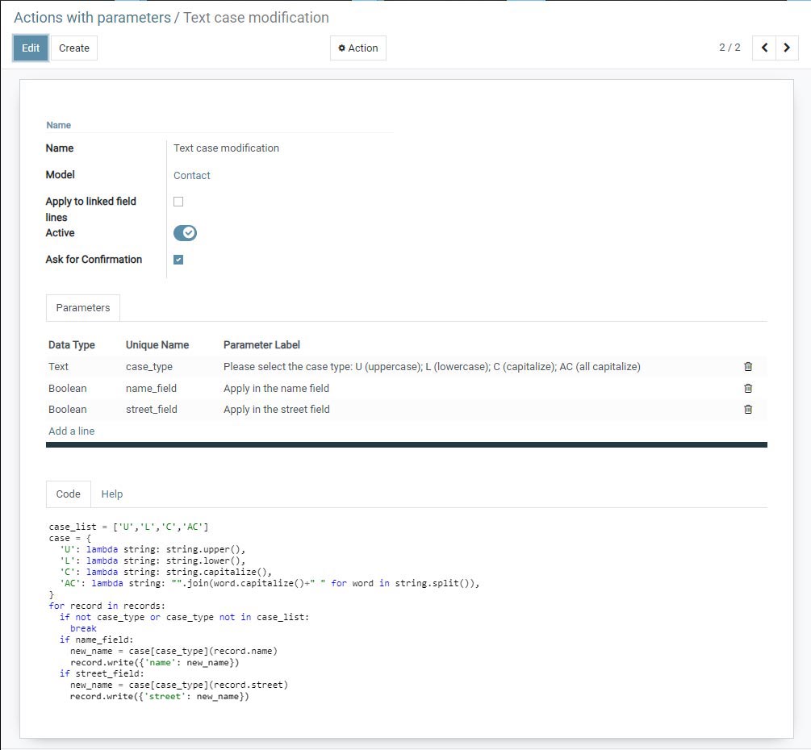Click the Text case modification name field

click(x=226, y=148)
